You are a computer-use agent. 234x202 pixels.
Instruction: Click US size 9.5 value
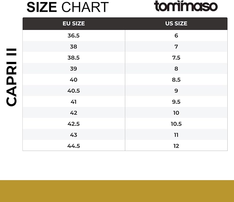(x=176, y=102)
